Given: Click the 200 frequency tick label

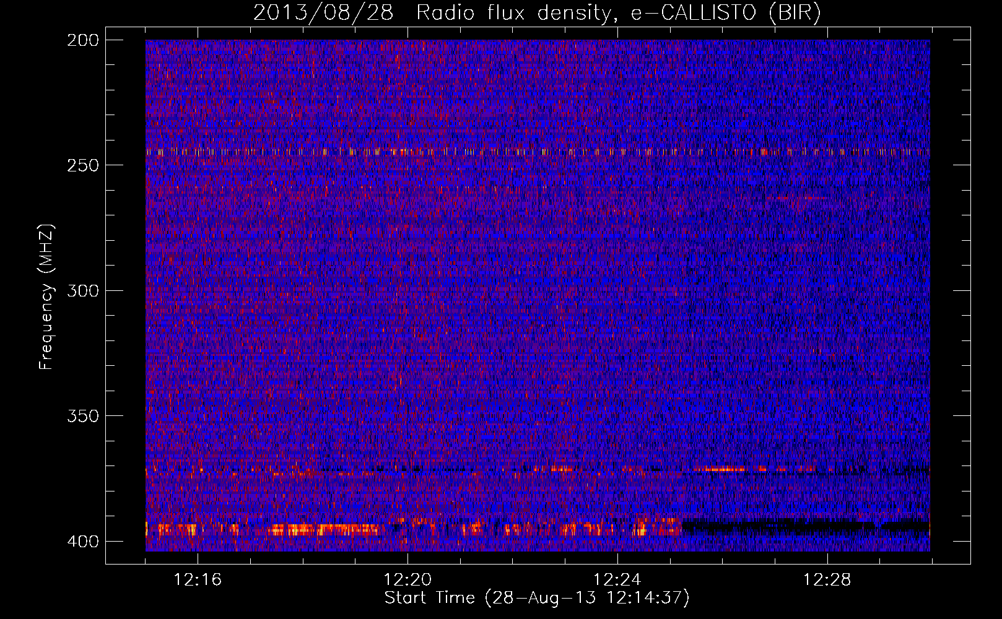Looking at the screenshot, I should [83, 40].
